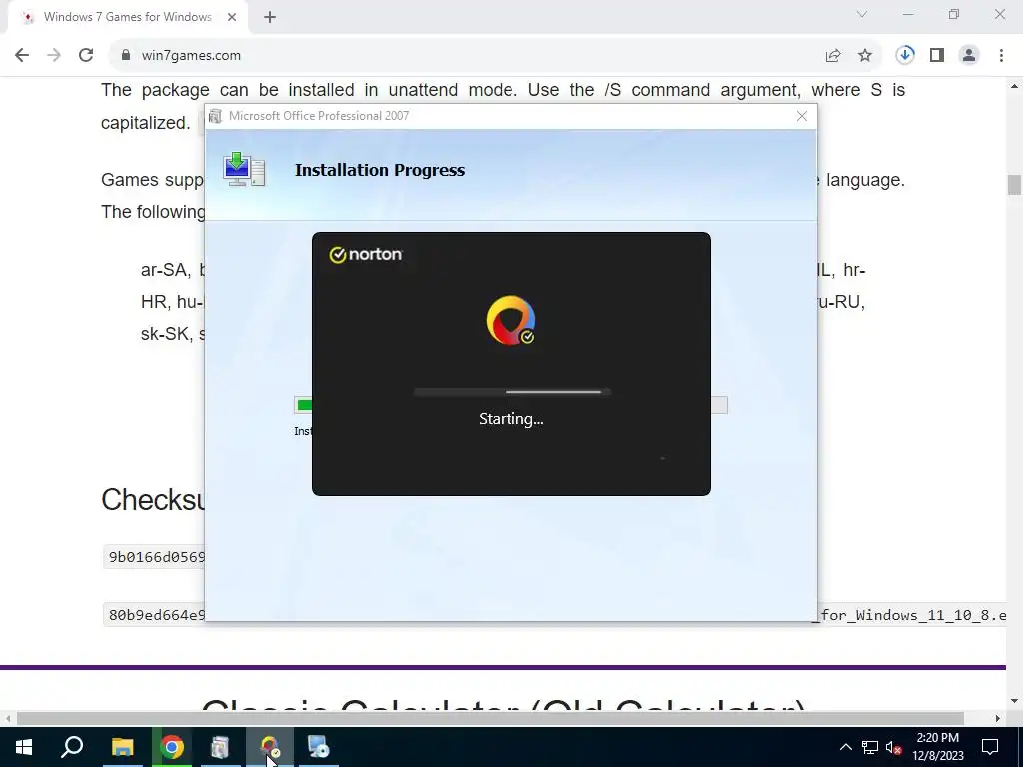Screen dimensions: 1023x767
Task: Switch to Office installer taskbar icon
Action: (x=220, y=747)
